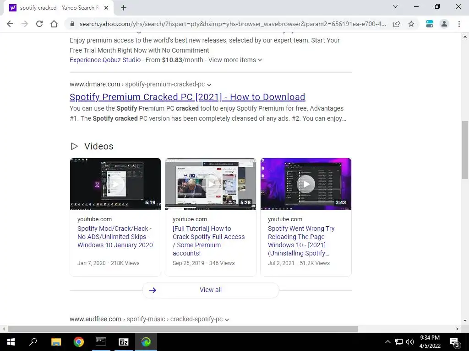Open the volume speaker tray icon
Viewport: 469px width, 351px height.
click(x=410, y=342)
